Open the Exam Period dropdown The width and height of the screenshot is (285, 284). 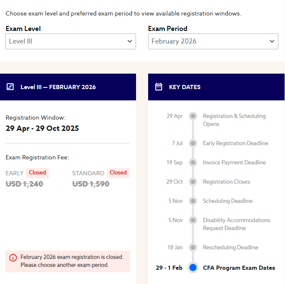pos(213,41)
